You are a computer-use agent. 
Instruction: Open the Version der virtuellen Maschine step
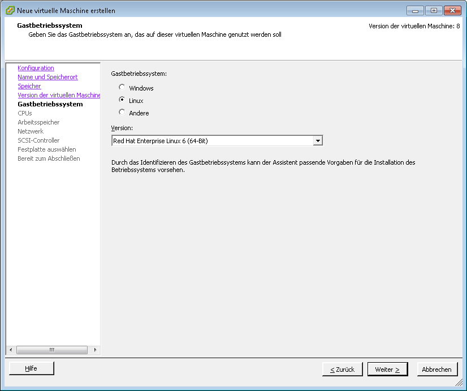coord(59,95)
